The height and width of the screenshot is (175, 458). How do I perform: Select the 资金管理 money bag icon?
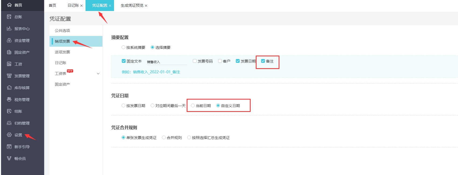click(x=9, y=41)
